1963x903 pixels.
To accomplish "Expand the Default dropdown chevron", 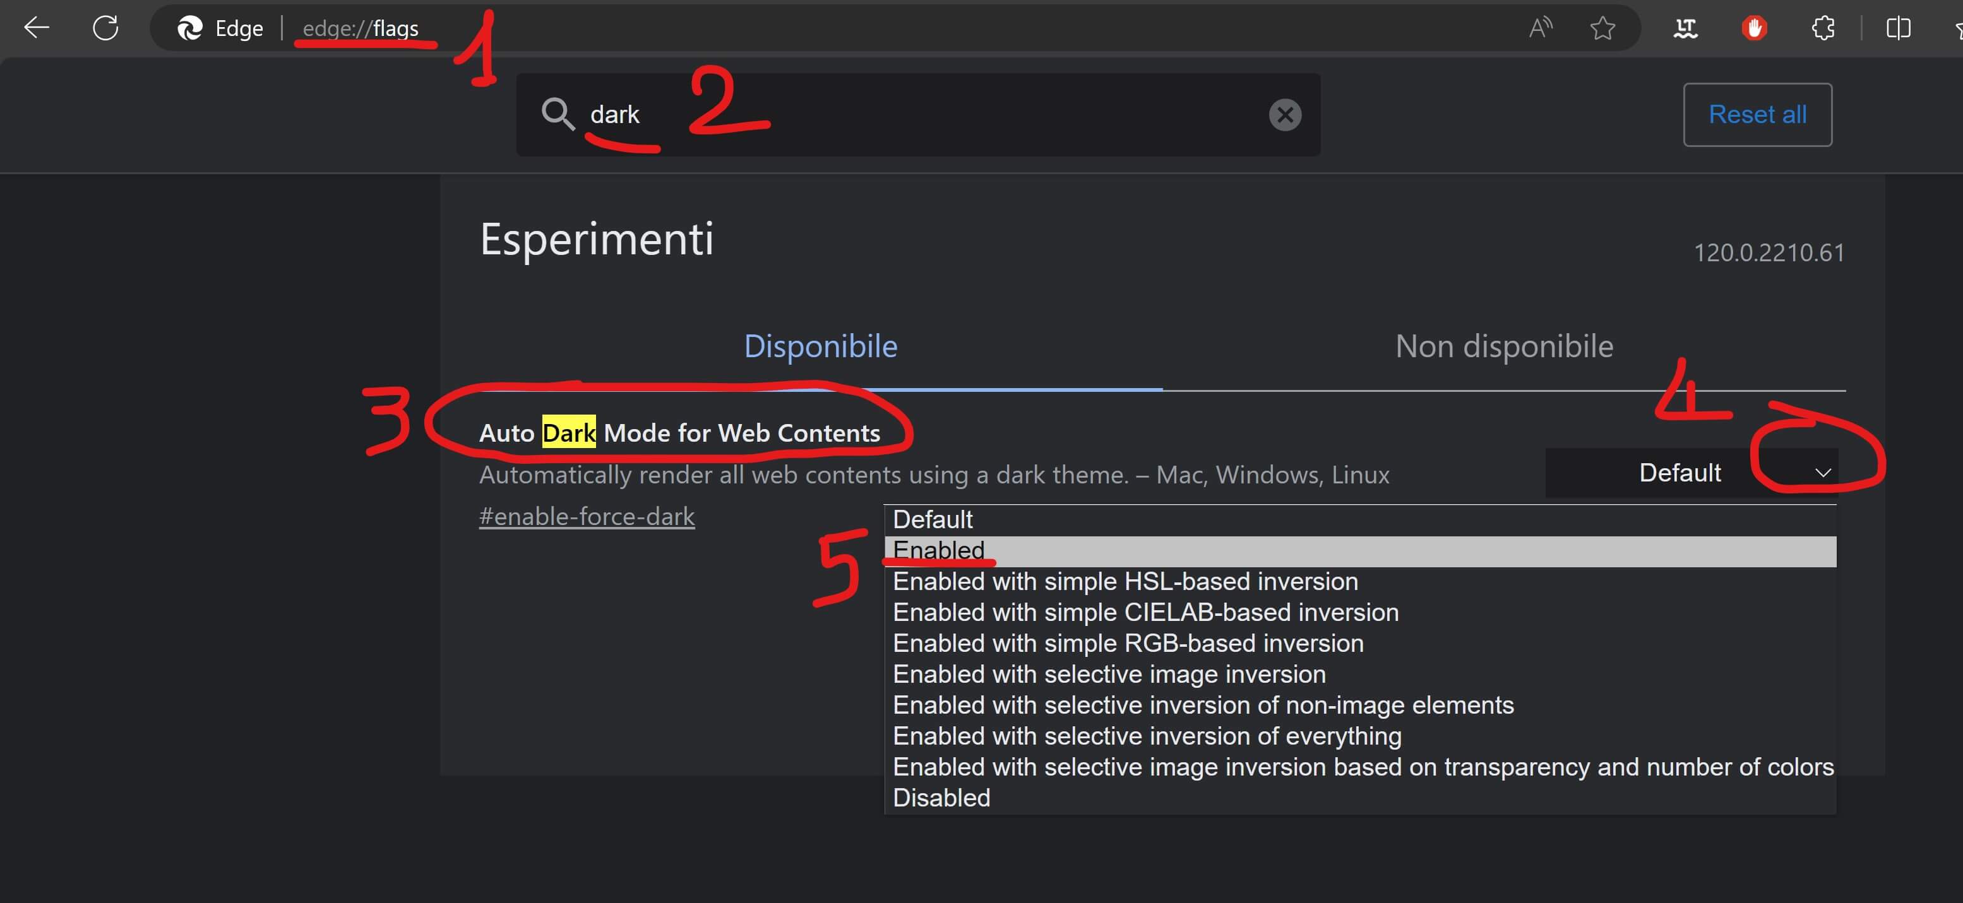I will [x=1822, y=473].
